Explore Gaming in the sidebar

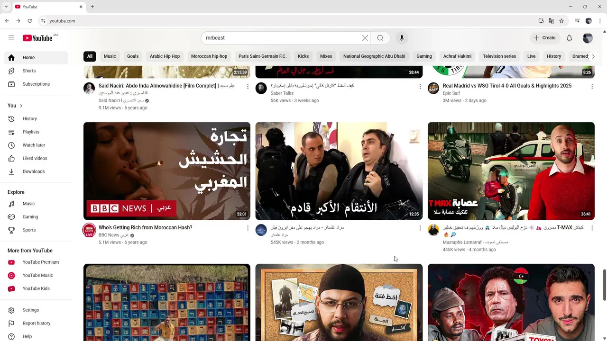click(x=36, y=217)
